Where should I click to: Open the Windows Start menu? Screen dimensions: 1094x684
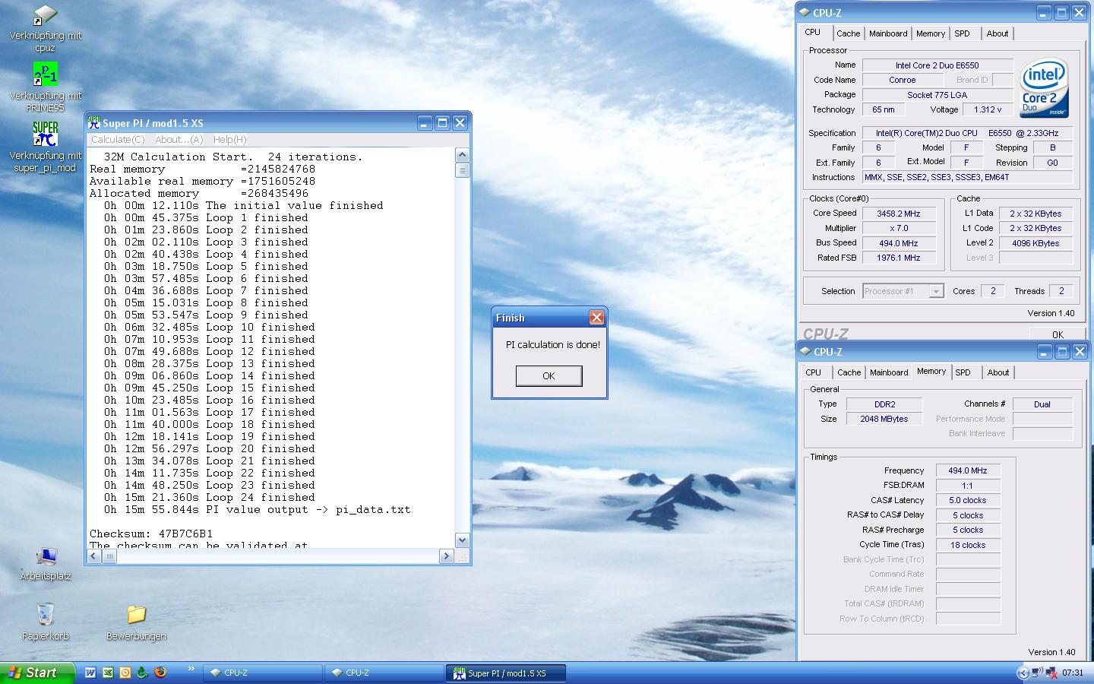(38, 673)
